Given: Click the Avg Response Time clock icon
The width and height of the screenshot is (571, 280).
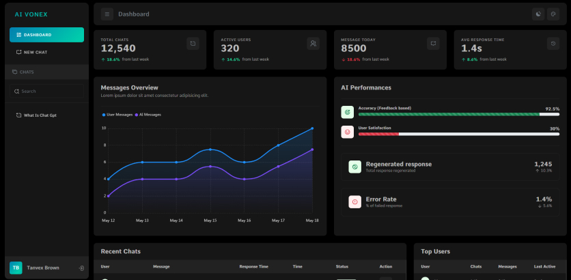Looking at the screenshot, I should point(553,44).
